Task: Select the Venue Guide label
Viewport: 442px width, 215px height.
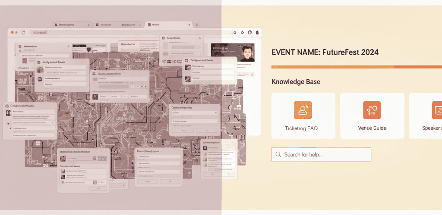Action: pos(372,128)
